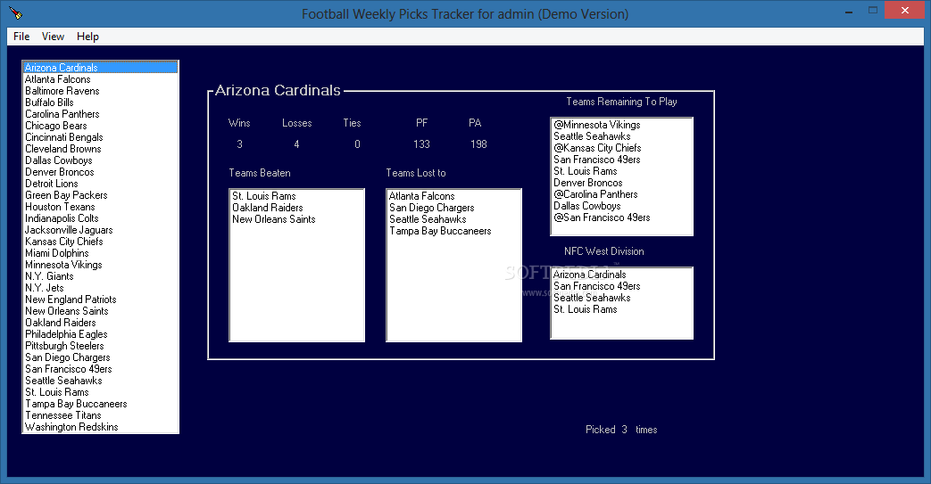Select Cleveland Browns in the team list
The image size is (931, 484).
coord(100,148)
